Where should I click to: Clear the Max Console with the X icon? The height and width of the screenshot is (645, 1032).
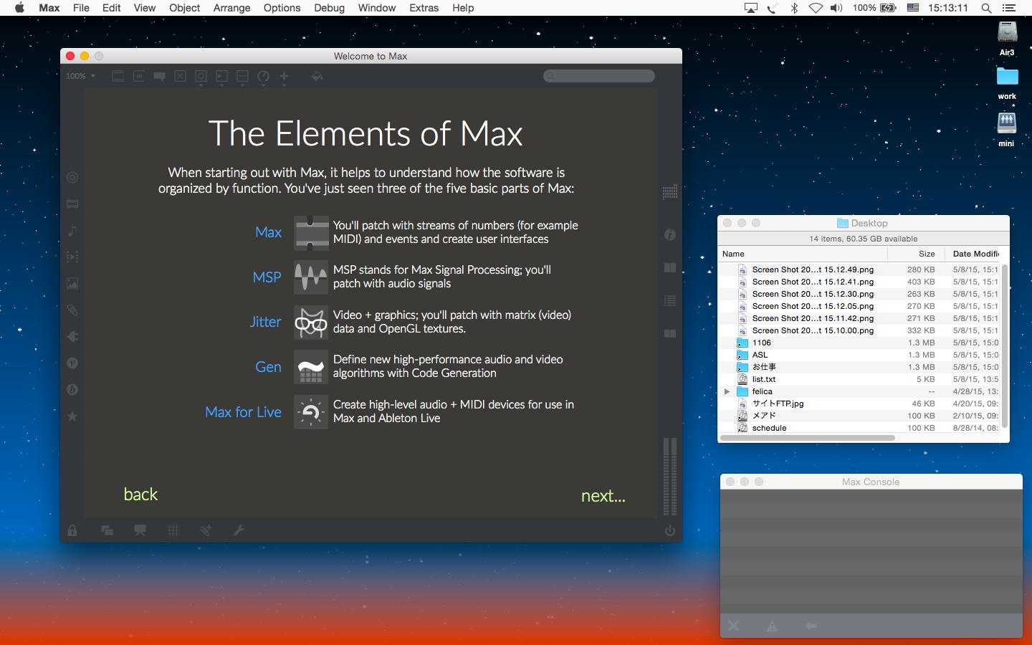[734, 626]
